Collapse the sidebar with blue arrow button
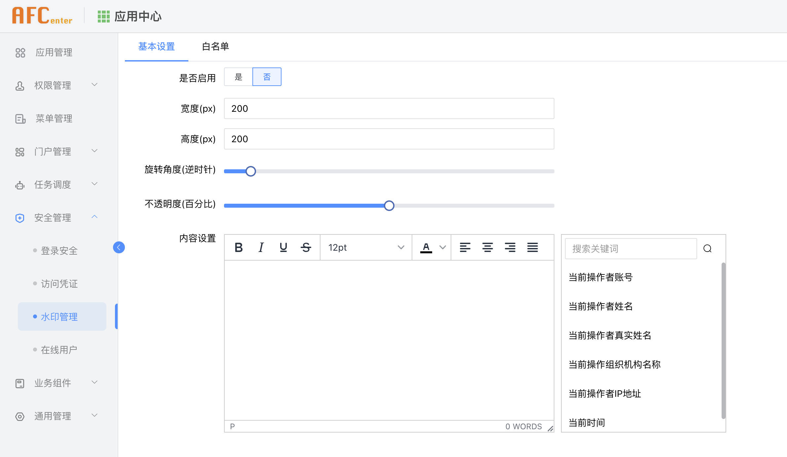The width and height of the screenshot is (787, 457). 119,247
